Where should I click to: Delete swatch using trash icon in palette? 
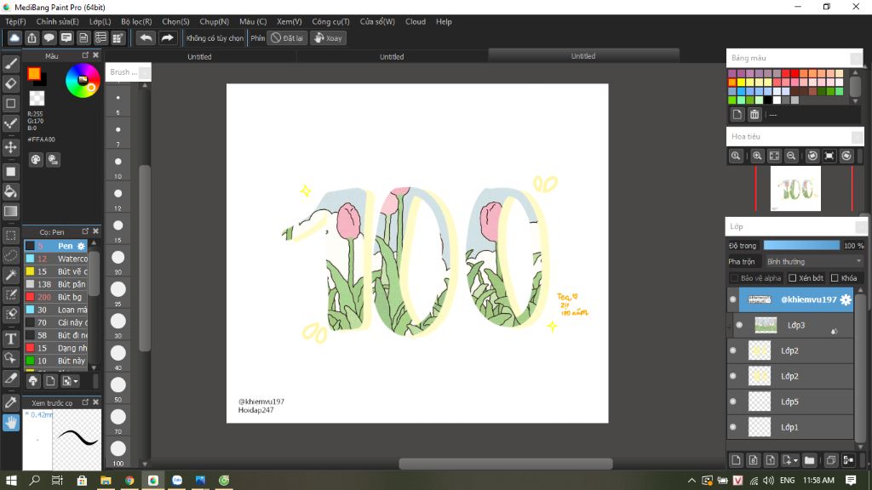tap(754, 115)
